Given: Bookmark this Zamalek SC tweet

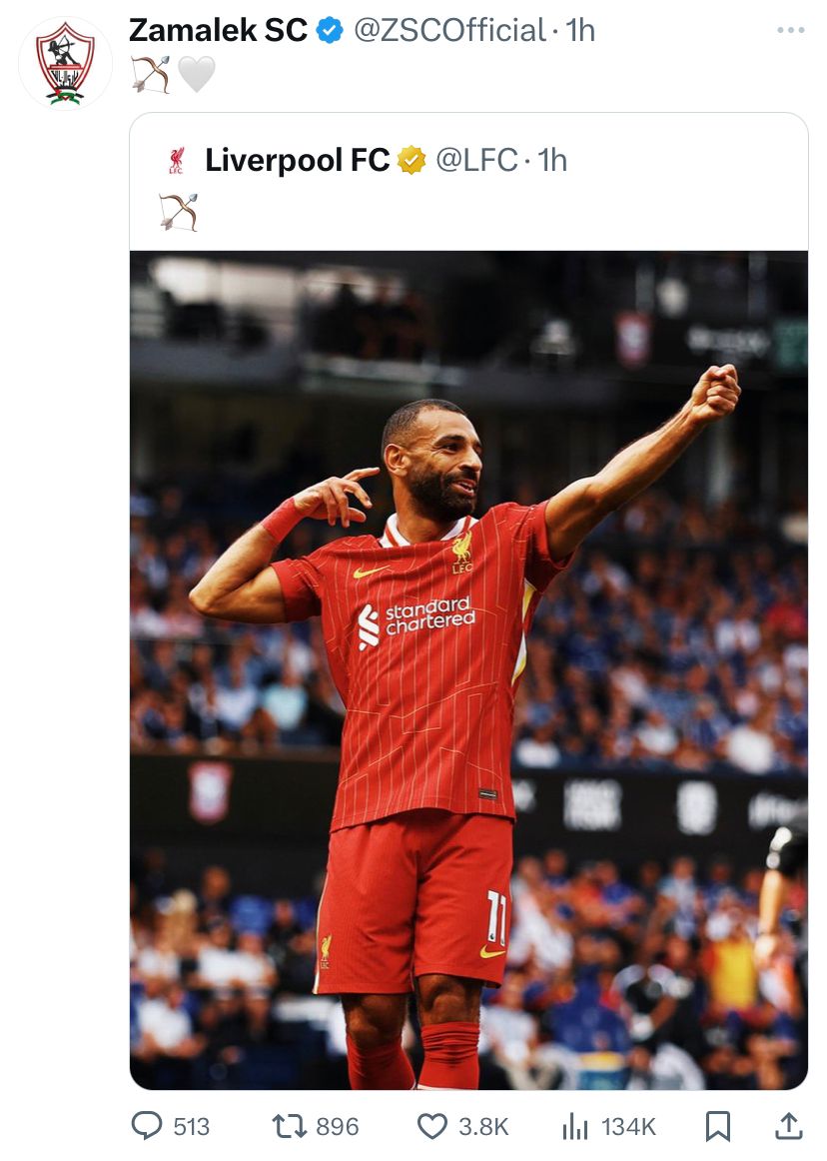Looking at the screenshot, I should point(717,1126).
